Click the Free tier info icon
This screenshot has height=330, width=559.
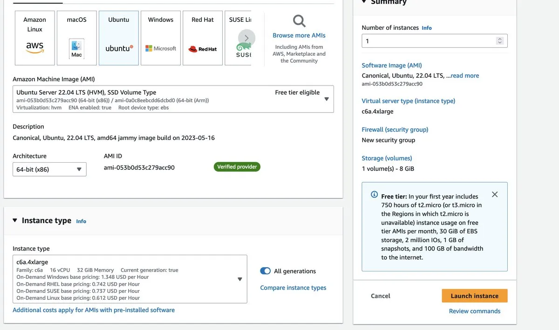point(374,195)
